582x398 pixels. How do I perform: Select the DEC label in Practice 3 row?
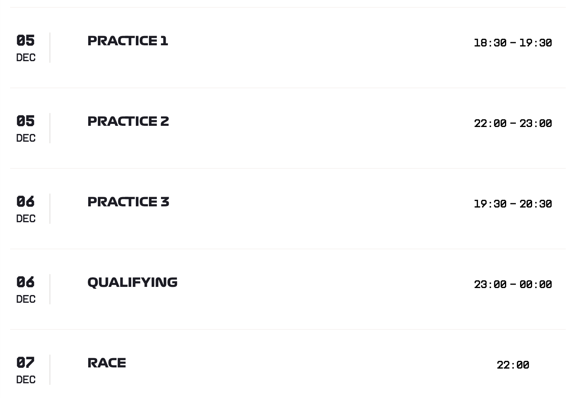coord(26,219)
